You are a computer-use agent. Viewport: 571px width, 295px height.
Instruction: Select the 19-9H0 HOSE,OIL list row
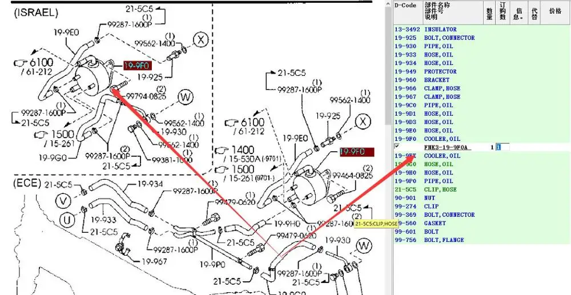coord(481,172)
